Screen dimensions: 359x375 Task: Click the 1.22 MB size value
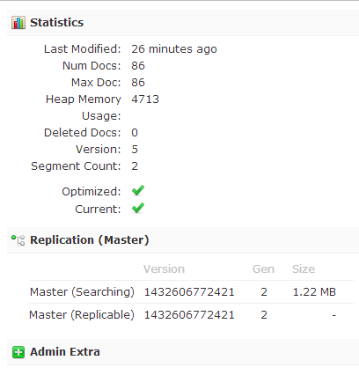coord(314,292)
